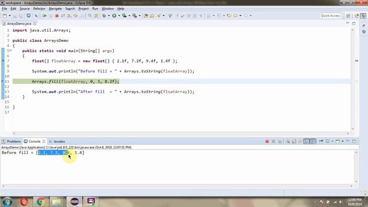This screenshot has width=368, height=207.
Task: Select the ArraysDemo.java editor tab
Action: (x=19, y=24)
